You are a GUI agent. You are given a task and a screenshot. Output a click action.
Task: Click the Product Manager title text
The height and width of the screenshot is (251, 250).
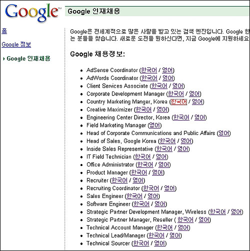[x=107, y=172]
